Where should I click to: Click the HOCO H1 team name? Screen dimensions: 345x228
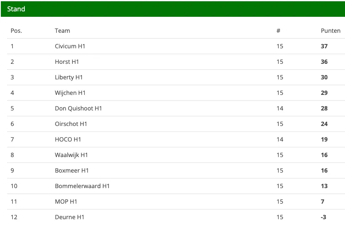(x=68, y=139)
